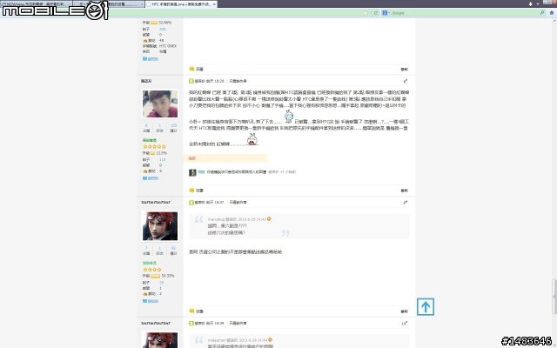Image resolution: width=557 pixels, height=348 pixels.
Task: Click the reply bubble icon below the 18:29 post
Action: pyautogui.click(x=191, y=190)
